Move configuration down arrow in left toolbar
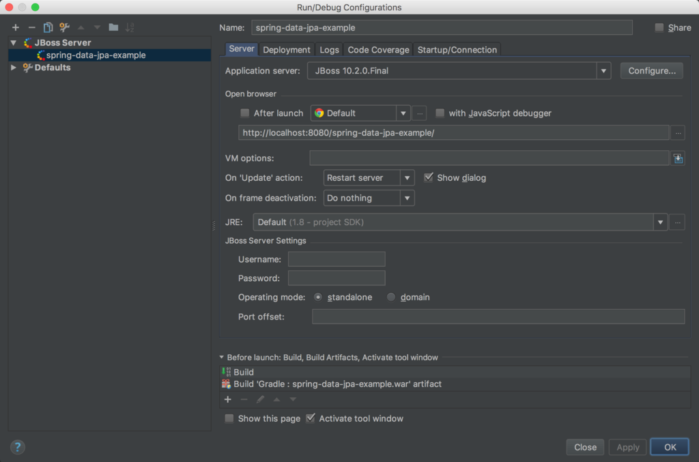 click(x=97, y=27)
